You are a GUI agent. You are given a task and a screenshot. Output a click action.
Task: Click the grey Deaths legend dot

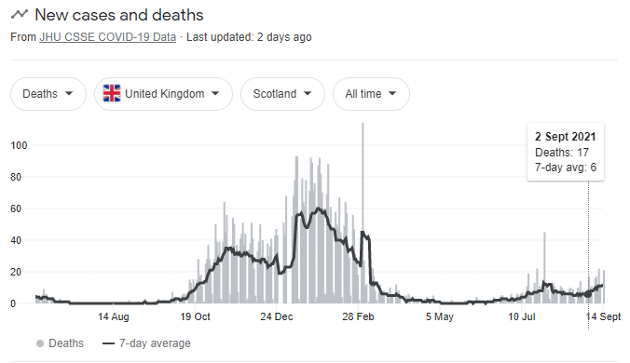40,343
